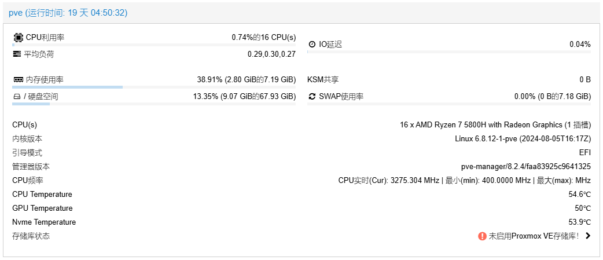The image size is (603, 260).
Task: Click the memory icon beside 内存使用率
Action: point(18,80)
